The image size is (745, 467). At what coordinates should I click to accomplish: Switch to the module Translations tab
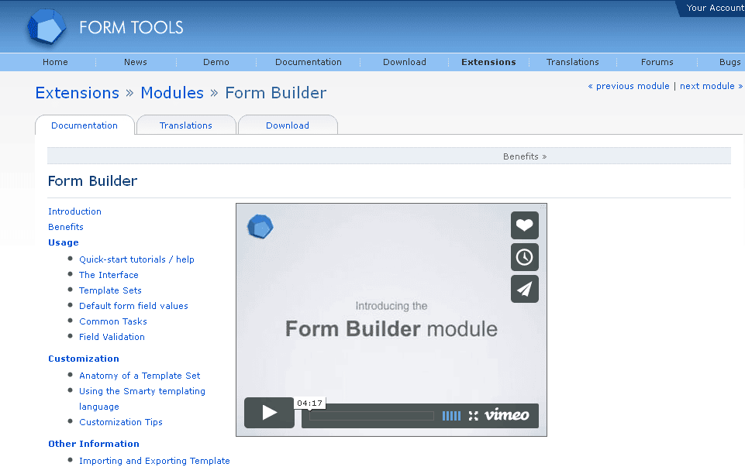(x=186, y=125)
